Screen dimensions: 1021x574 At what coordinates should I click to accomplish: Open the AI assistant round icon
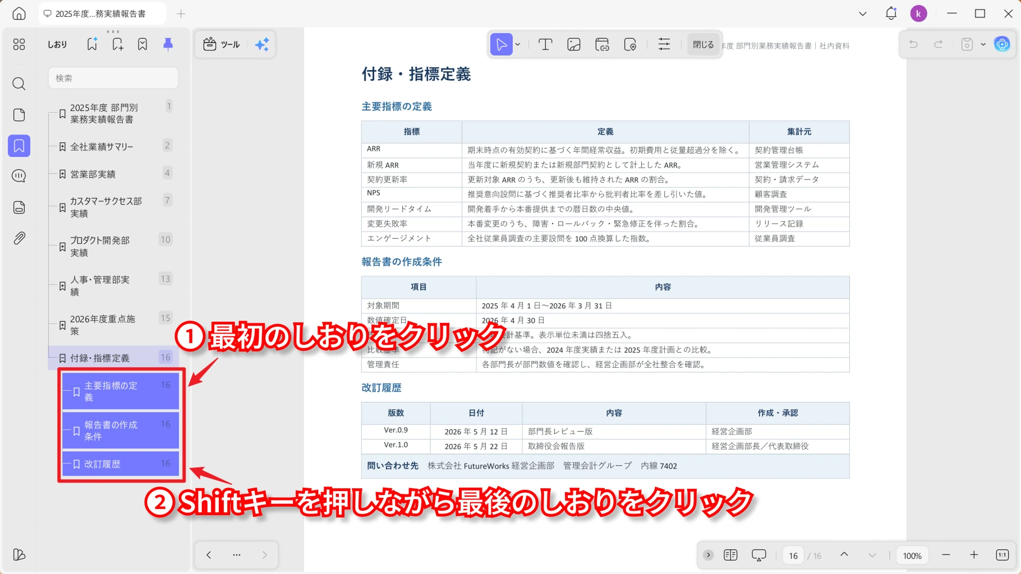(x=1002, y=44)
